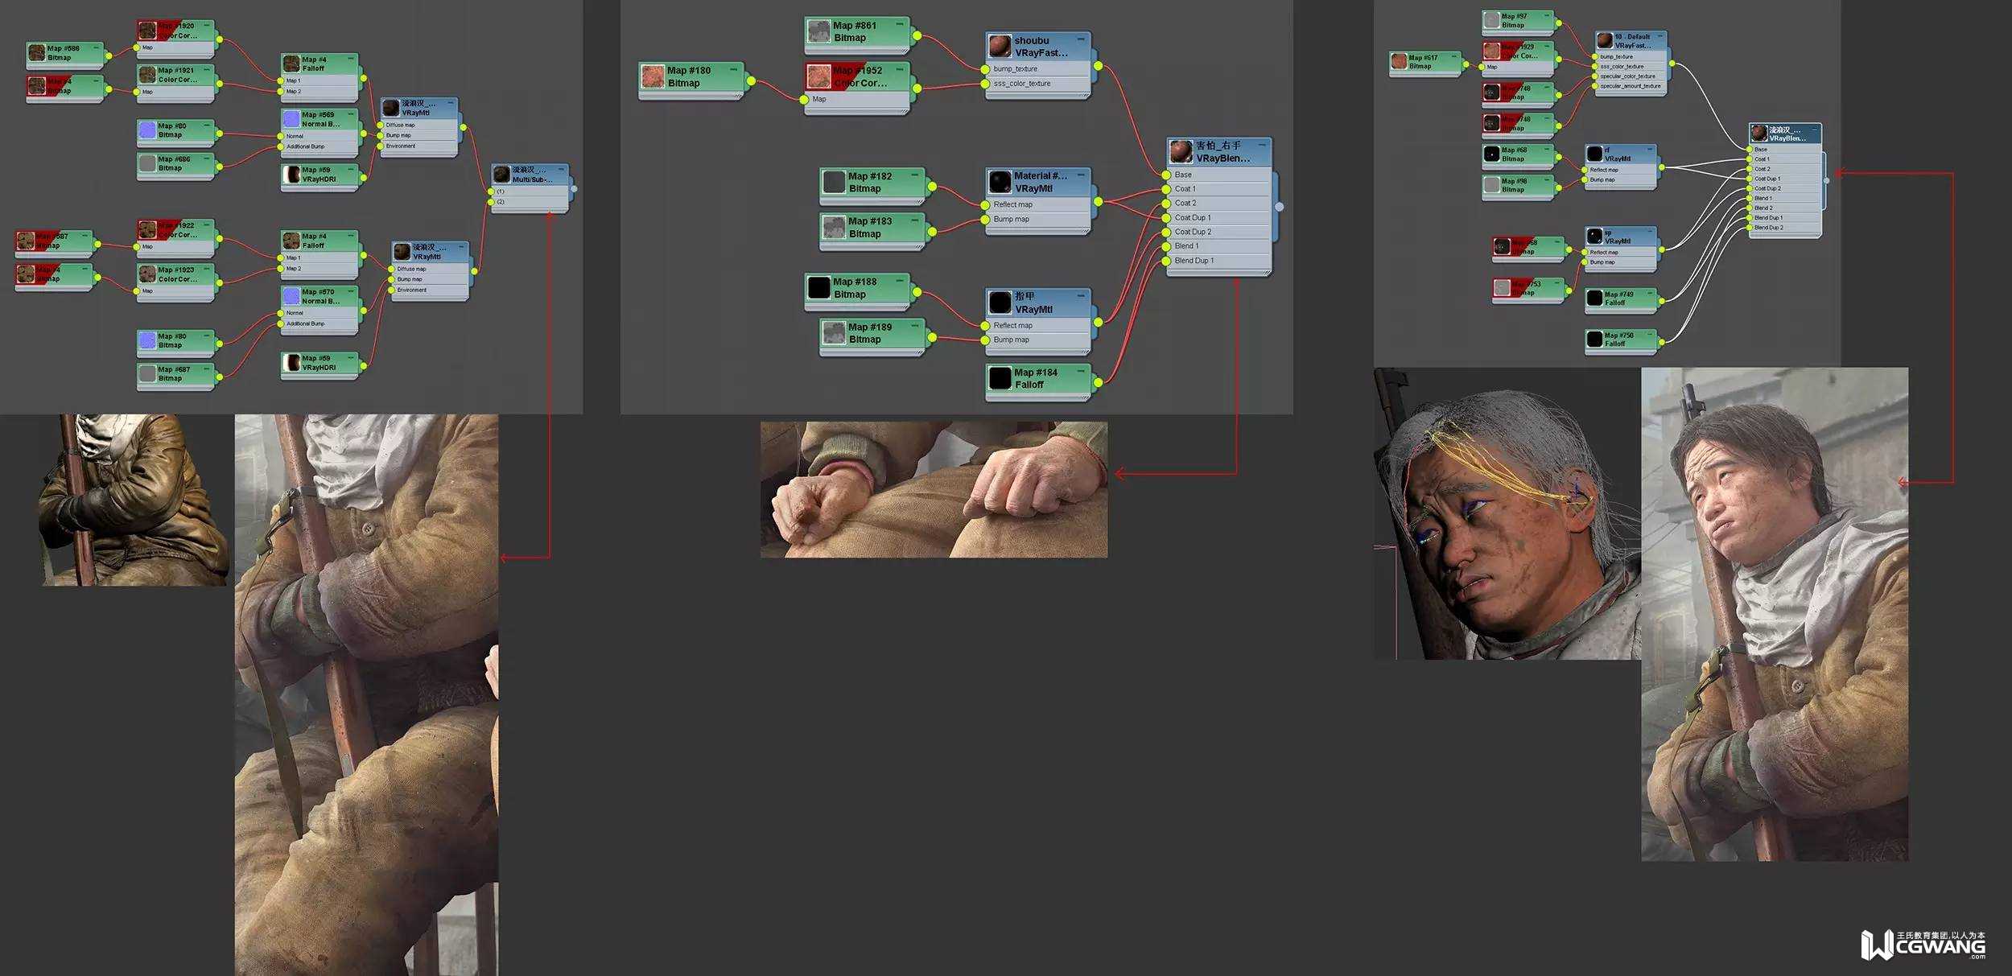Collapse the shoubu VRayFastSSS node with minus button
The width and height of the screenshot is (2012, 976).
[1081, 39]
